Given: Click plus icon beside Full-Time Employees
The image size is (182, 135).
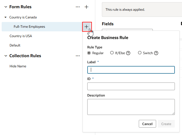Looking at the screenshot, I should point(86,27).
